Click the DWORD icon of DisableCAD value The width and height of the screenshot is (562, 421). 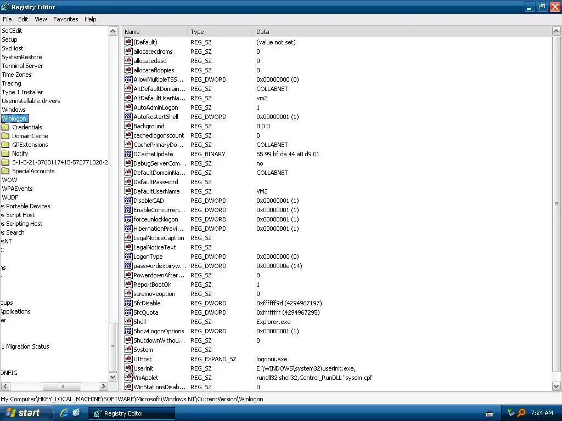[128, 200]
